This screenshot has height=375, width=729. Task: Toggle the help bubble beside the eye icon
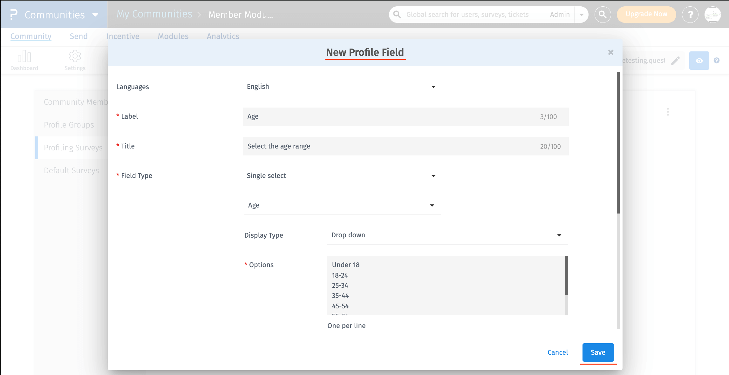[717, 60]
